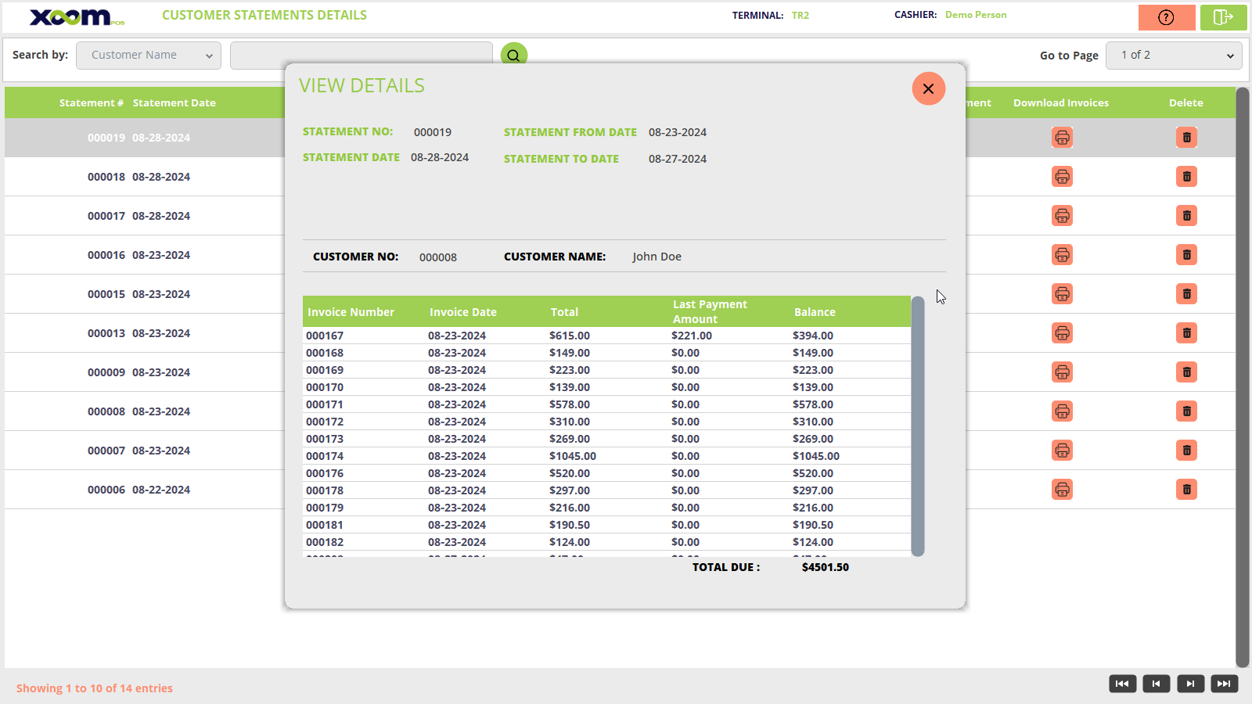Jump to the first page

click(1122, 684)
